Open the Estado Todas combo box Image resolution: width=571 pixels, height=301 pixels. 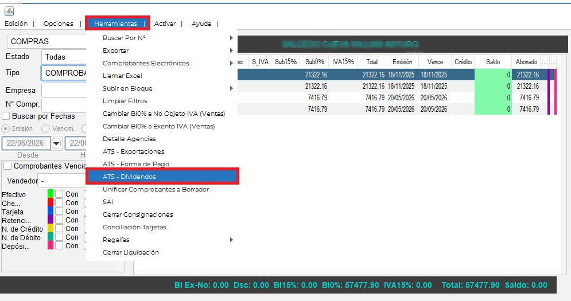(64, 57)
